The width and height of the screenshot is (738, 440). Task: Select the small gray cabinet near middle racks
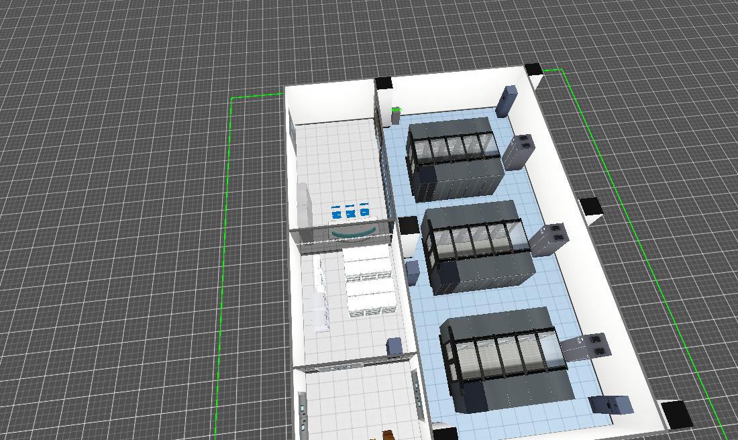413,272
